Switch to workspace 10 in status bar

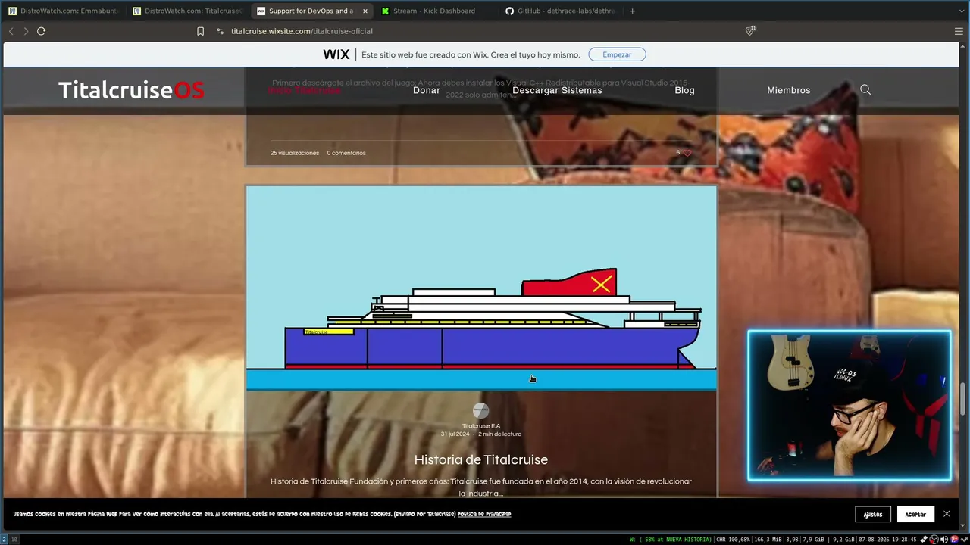14,540
